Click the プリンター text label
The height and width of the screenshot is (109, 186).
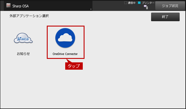148,3
